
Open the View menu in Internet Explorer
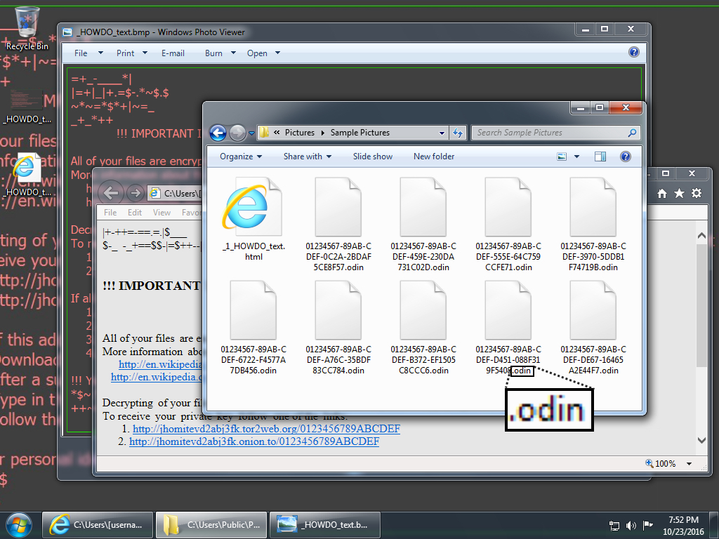click(162, 213)
